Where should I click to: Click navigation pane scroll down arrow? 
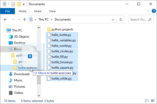pyautogui.click(x=39, y=96)
